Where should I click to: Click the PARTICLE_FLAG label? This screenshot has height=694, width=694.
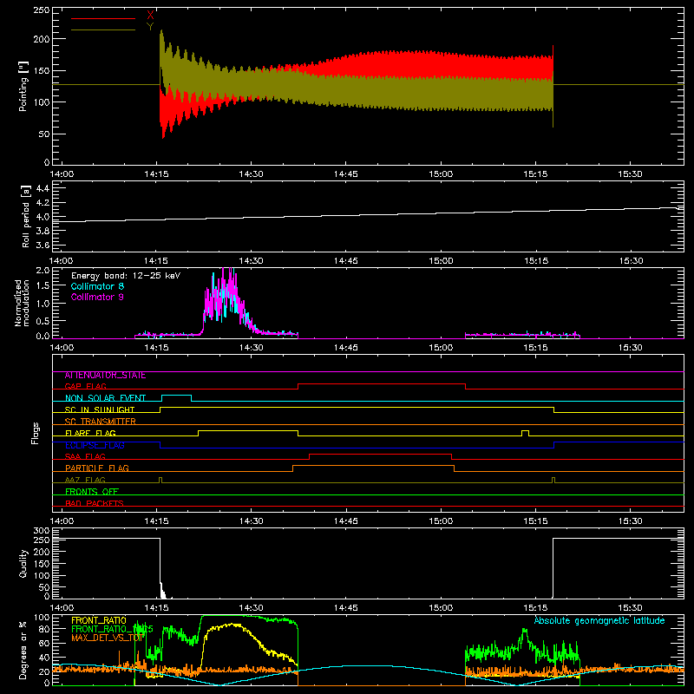tap(97, 468)
